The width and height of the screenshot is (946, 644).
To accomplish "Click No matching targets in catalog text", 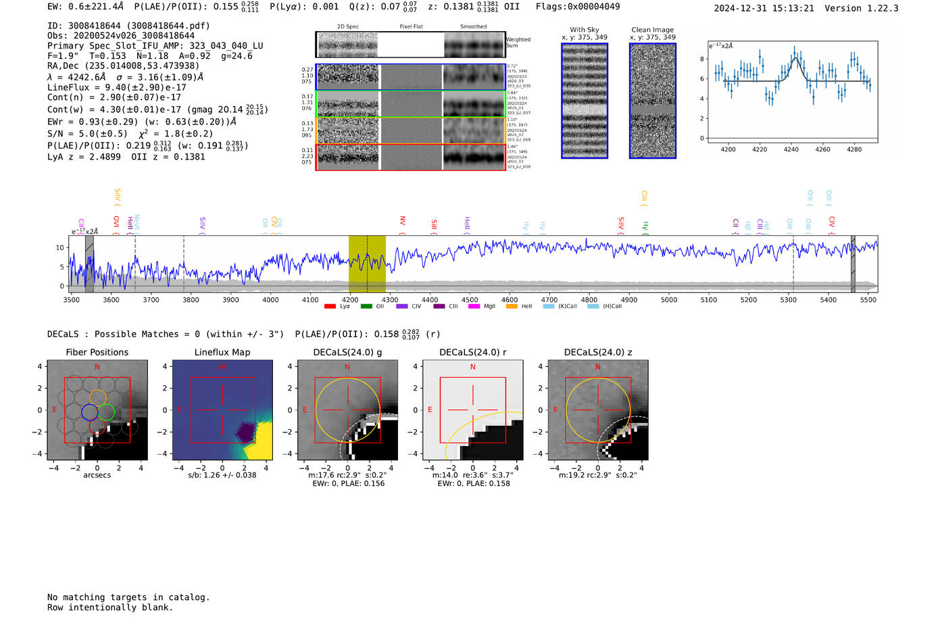I will pos(128,597).
